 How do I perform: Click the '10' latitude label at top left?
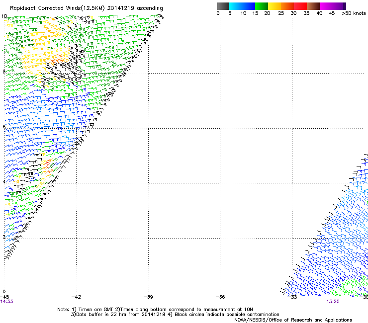4,16
